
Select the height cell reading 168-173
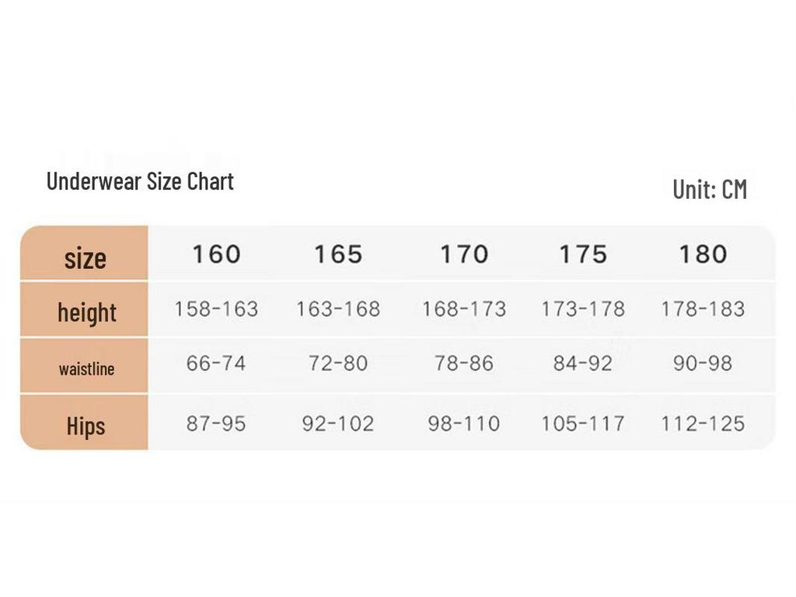point(464,309)
